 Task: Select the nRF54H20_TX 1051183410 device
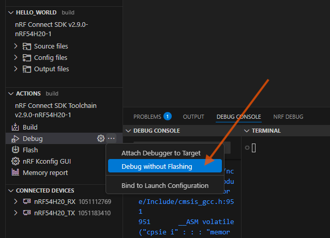[64, 213]
